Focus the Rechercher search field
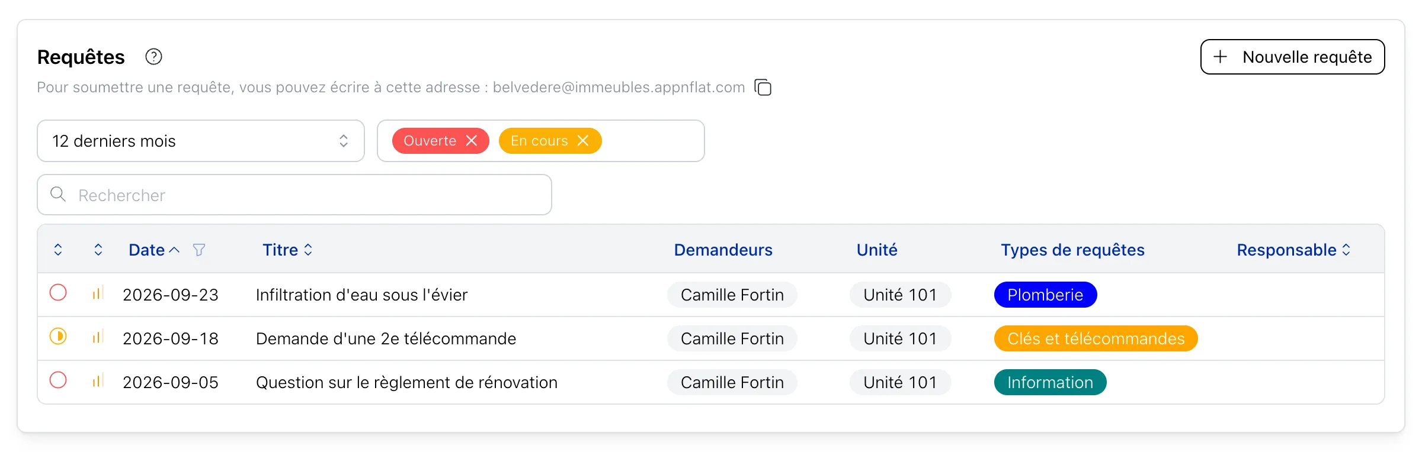The height and width of the screenshot is (452, 1422). [x=294, y=195]
